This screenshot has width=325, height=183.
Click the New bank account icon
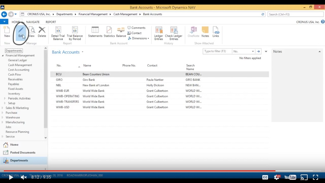[x=7, y=32]
